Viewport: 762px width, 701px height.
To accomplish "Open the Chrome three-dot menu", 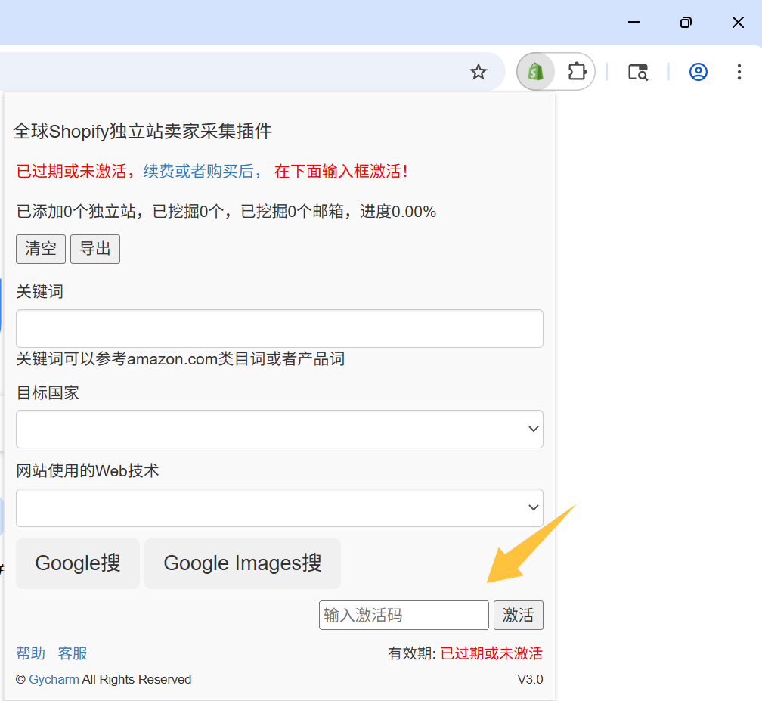I will pyautogui.click(x=739, y=72).
